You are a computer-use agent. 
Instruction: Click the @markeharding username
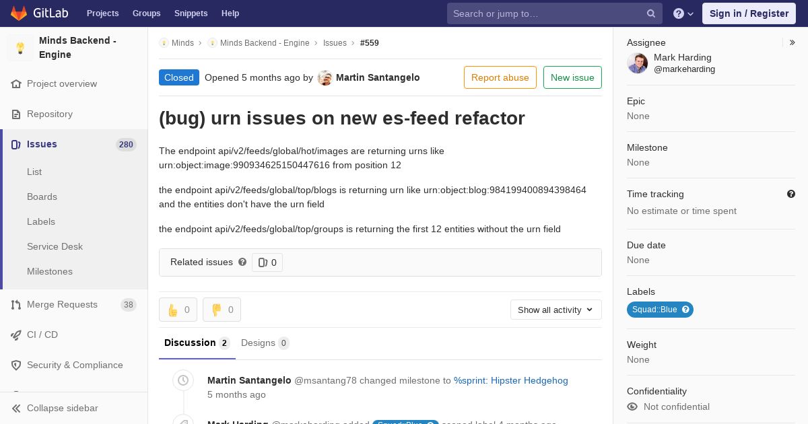pos(684,69)
